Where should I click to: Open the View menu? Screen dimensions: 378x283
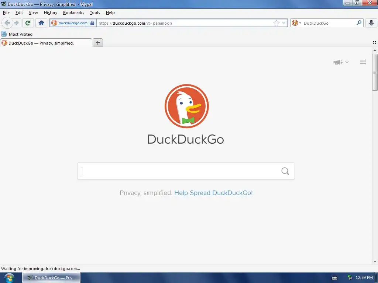pyautogui.click(x=33, y=13)
